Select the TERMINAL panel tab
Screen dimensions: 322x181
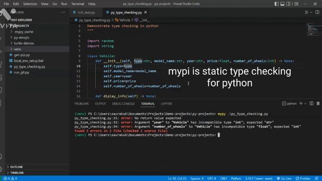pos(147,104)
